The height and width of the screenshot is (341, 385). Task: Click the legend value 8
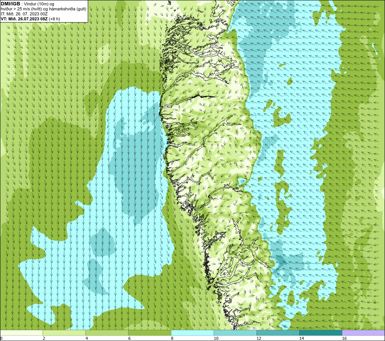click(x=172, y=339)
